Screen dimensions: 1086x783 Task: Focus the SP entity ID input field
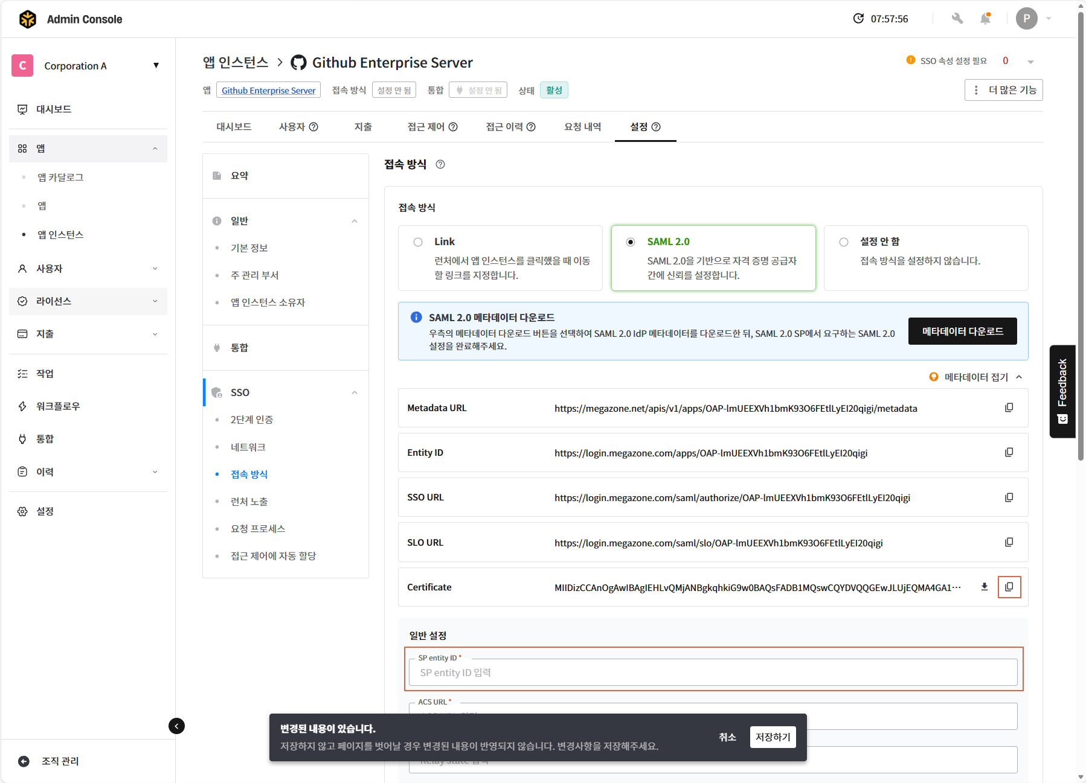pyautogui.click(x=713, y=673)
